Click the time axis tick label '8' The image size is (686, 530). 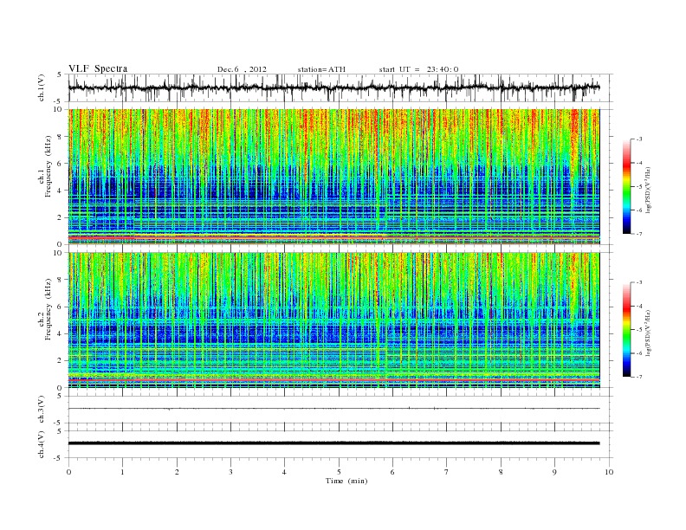[x=501, y=472]
